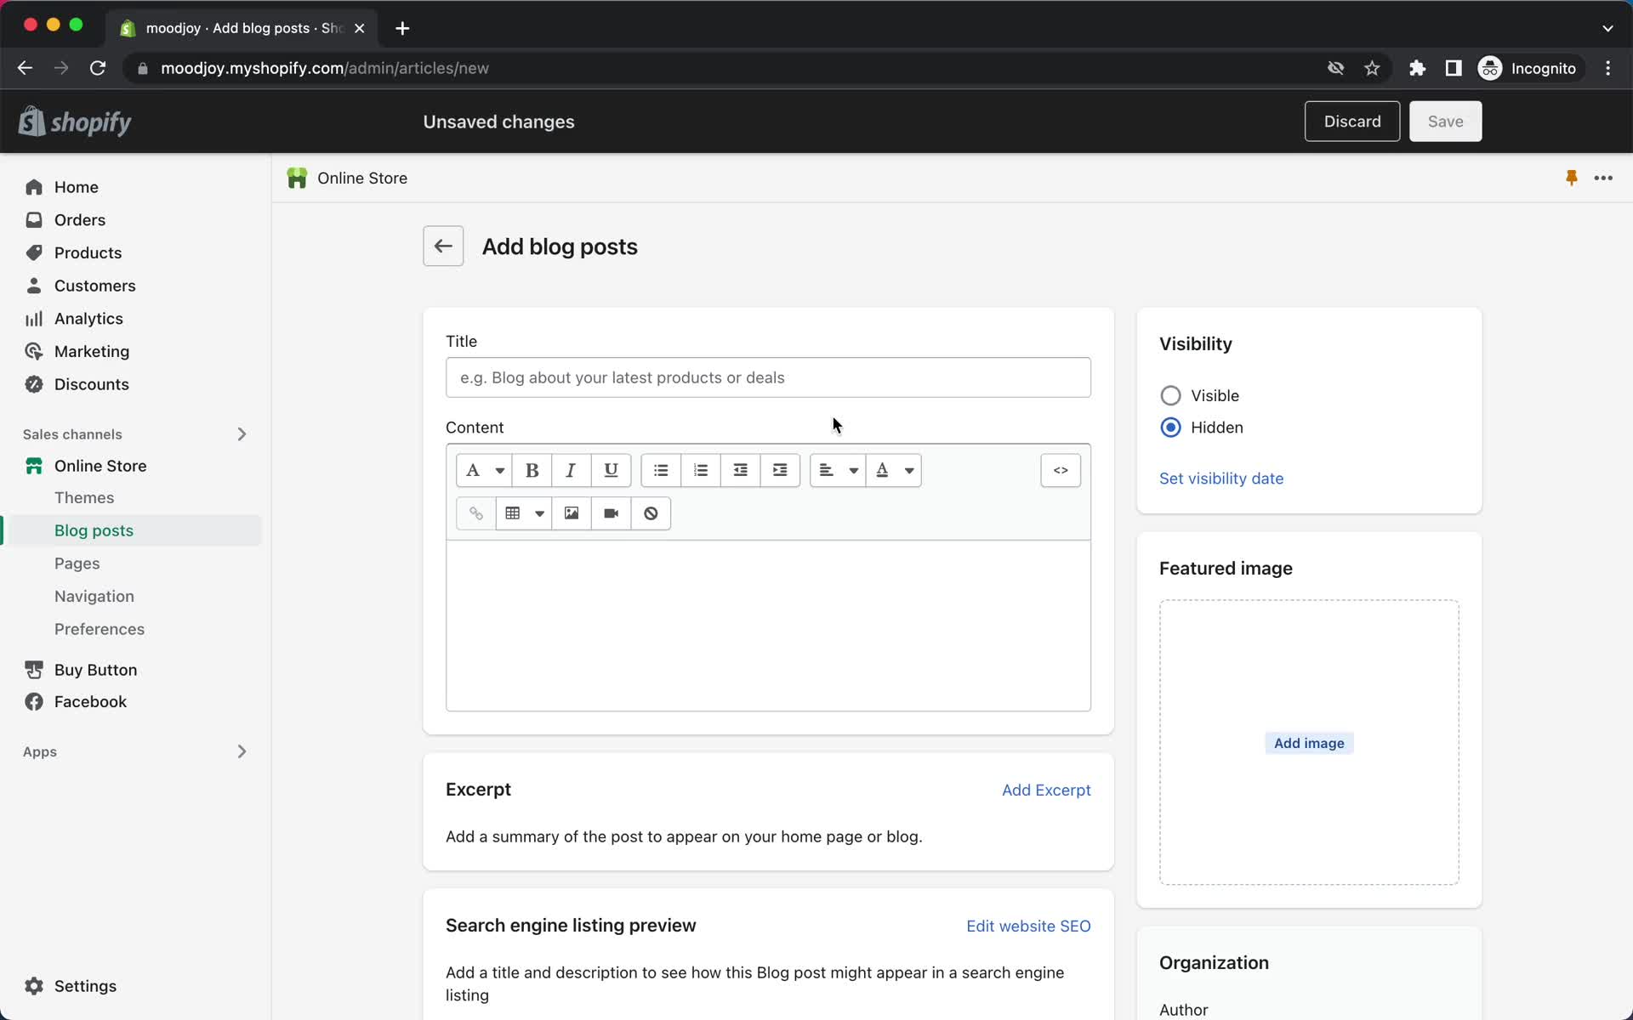Save the blog post
The image size is (1633, 1020).
[x=1445, y=122]
